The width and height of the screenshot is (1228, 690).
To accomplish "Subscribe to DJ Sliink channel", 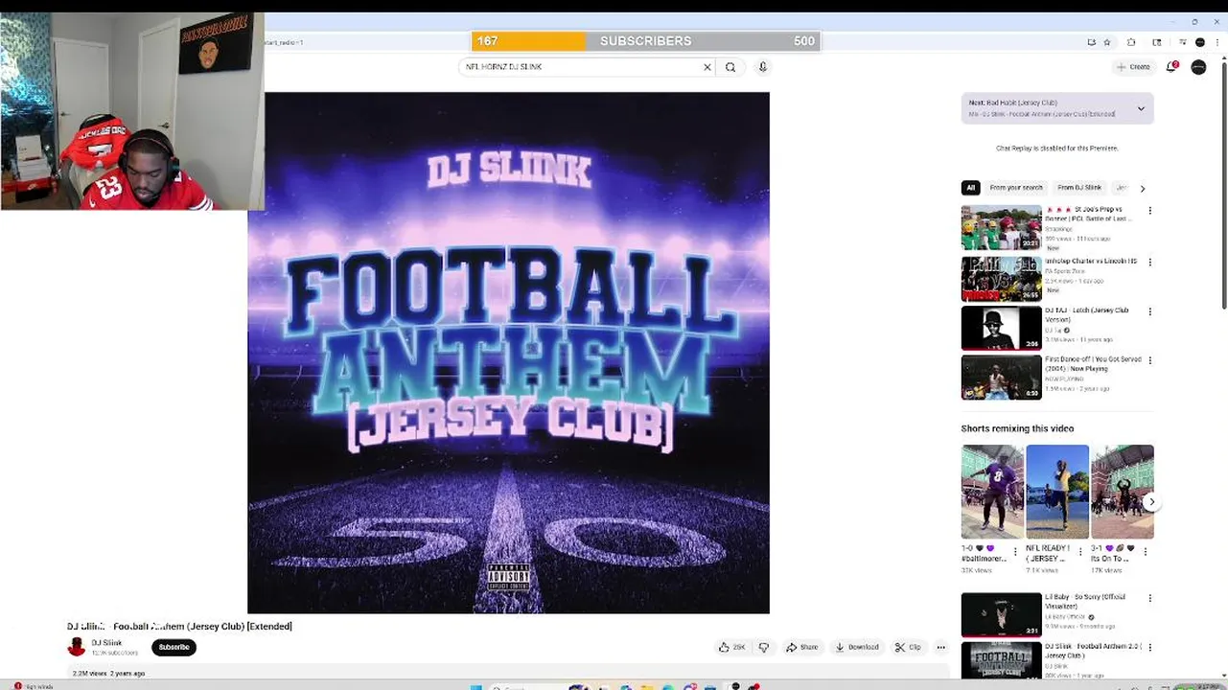I will pyautogui.click(x=174, y=647).
